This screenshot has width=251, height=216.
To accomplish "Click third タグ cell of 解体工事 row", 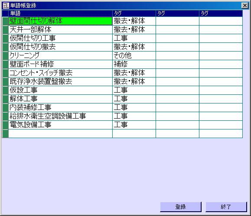I will click(221, 99).
